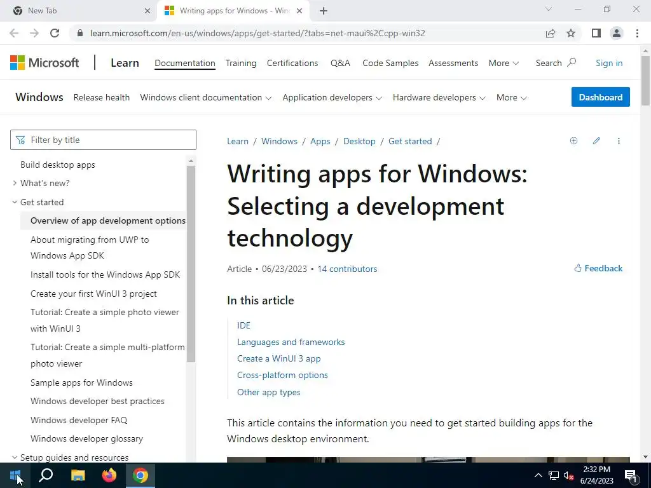The height and width of the screenshot is (488, 651).
Task: Open the Training menu item
Action: click(241, 63)
